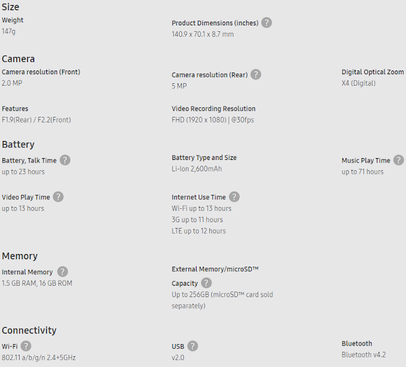
Task: Click the Wi-Fi help icon
Action: coord(26,346)
